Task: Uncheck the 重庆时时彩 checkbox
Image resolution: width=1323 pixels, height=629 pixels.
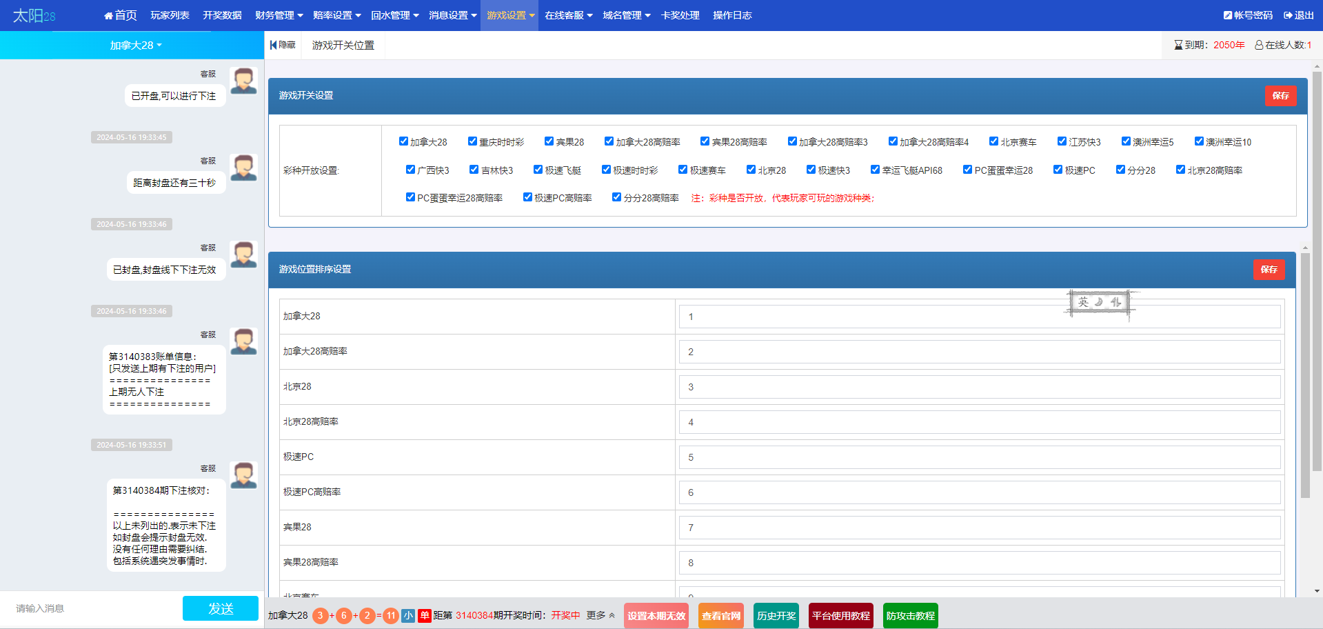Action: point(472,141)
